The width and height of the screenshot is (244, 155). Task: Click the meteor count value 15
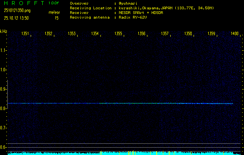[x=57, y=18]
